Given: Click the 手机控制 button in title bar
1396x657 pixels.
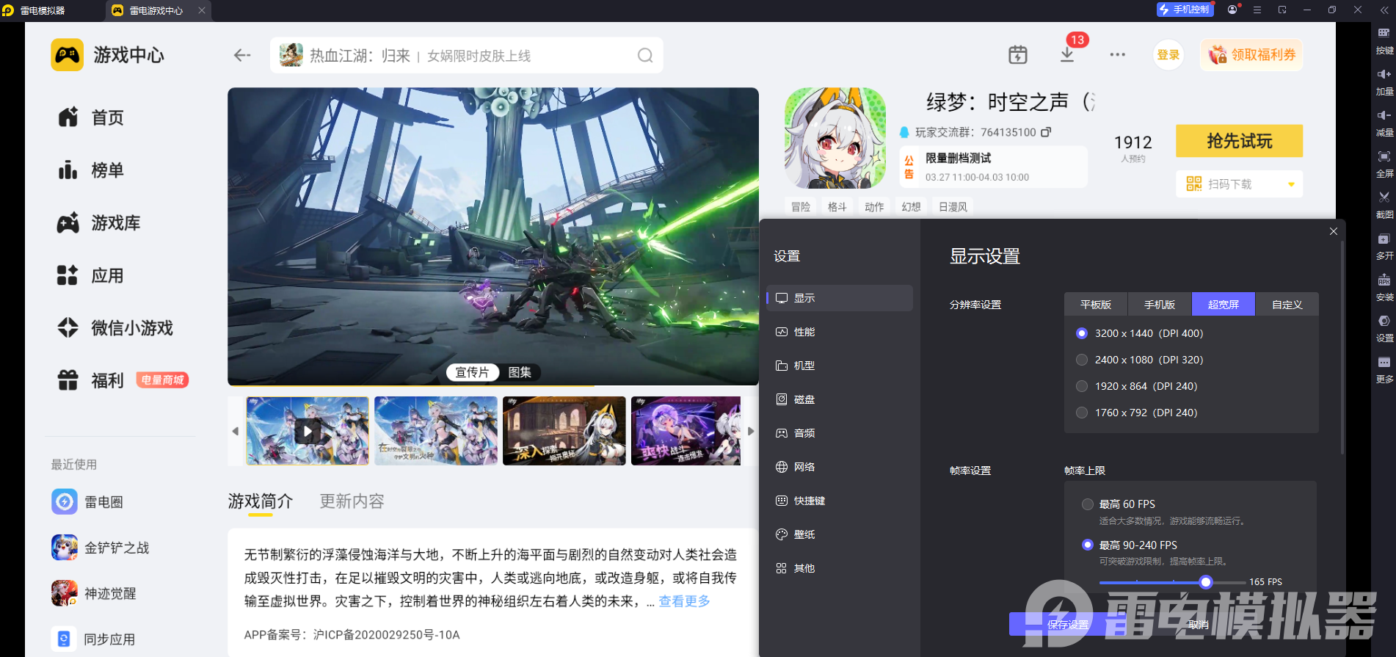Looking at the screenshot, I should click(x=1184, y=10).
